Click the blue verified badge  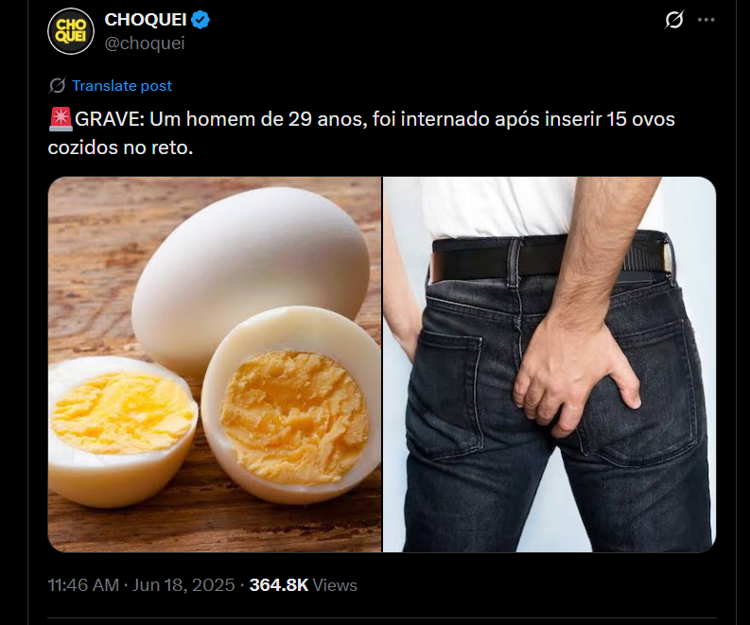click(x=200, y=20)
